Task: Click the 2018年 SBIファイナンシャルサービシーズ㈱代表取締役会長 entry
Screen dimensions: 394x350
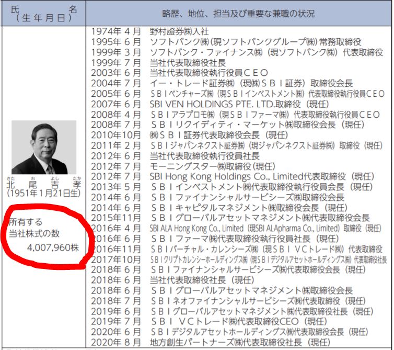Action: 258,270
